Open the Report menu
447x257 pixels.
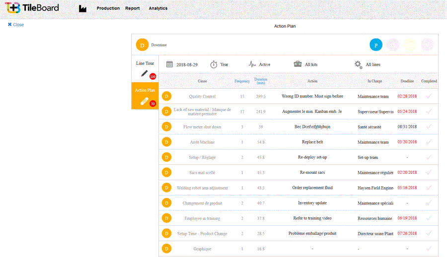[x=132, y=8]
